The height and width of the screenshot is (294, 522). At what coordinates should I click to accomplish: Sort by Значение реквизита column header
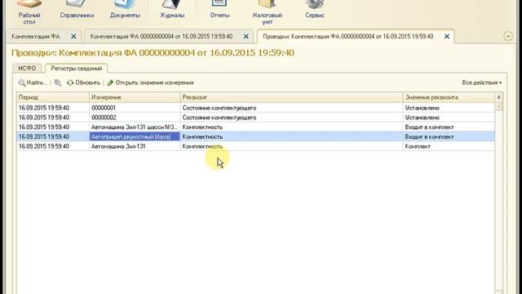coord(449,97)
